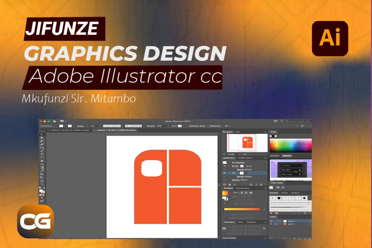Image resolution: width=372 pixels, height=248 pixels.
Task: Click the workspace switcher icon
Action: (276, 121)
